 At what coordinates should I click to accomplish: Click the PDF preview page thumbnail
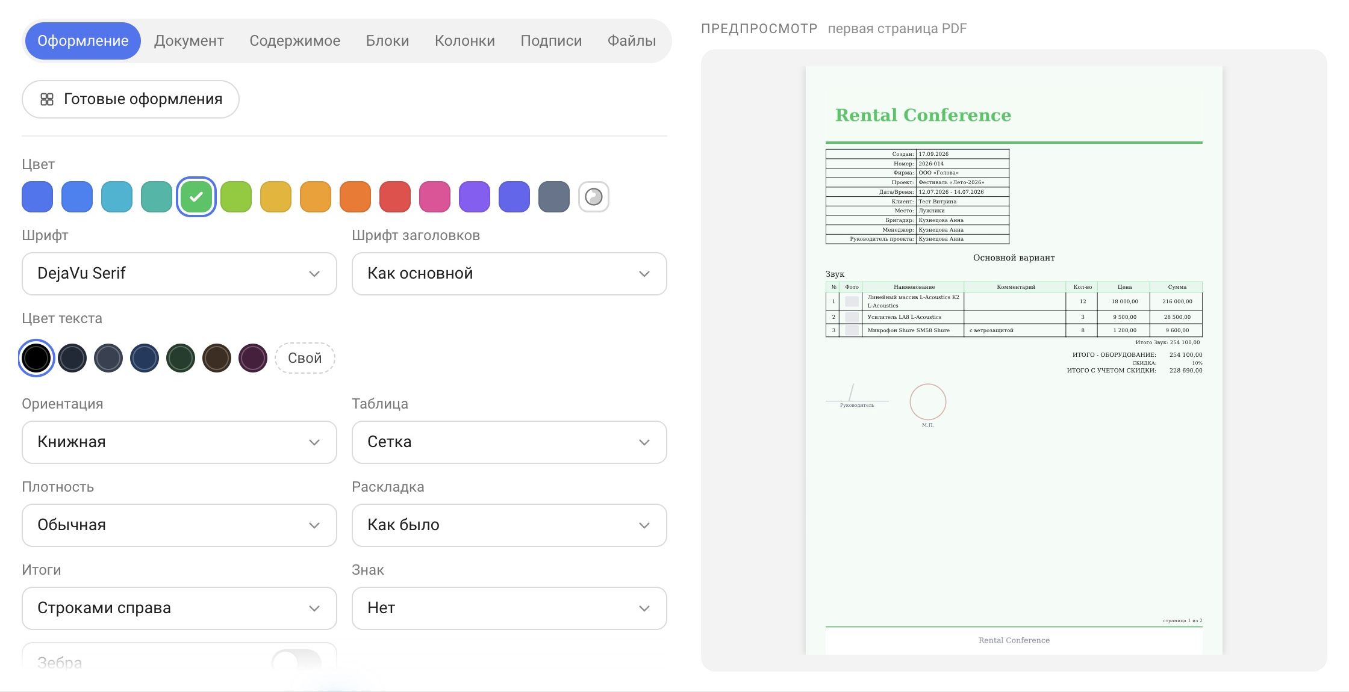coord(1014,360)
